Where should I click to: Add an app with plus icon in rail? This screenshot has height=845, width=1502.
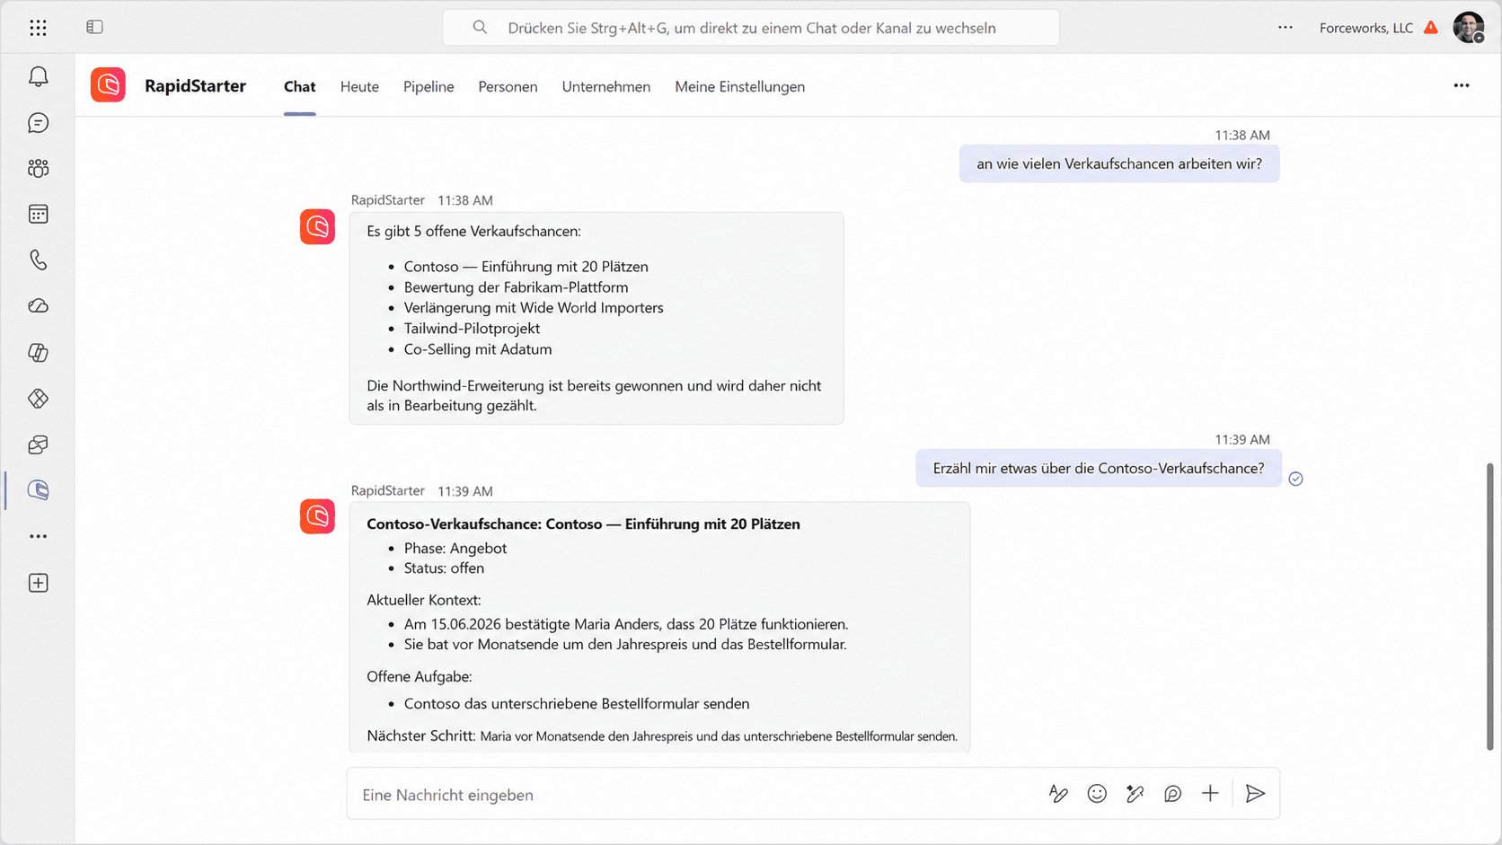38,583
